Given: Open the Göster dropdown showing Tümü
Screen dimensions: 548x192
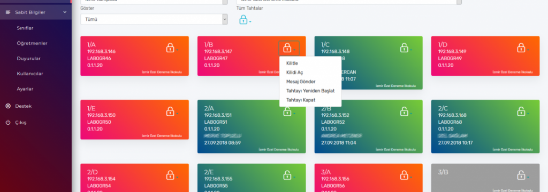Looking at the screenshot, I should tap(154, 20).
